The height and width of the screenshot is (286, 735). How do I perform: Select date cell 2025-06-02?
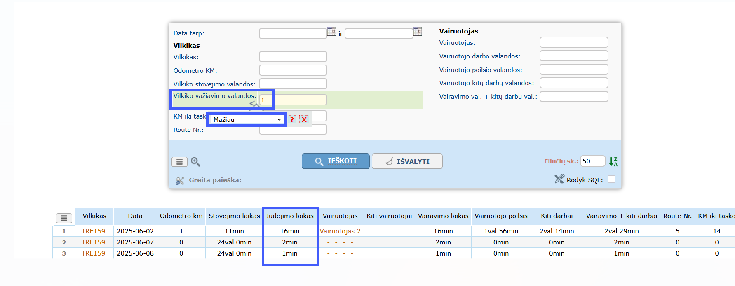pos(135,231)
